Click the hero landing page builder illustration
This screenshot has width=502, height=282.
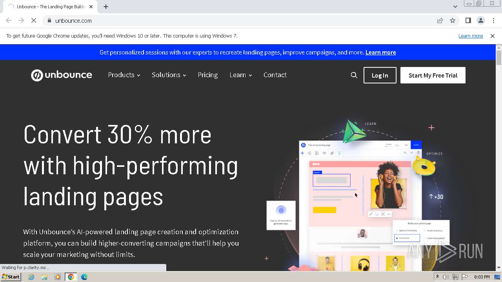pyautogui.click(x=359, y=195)
